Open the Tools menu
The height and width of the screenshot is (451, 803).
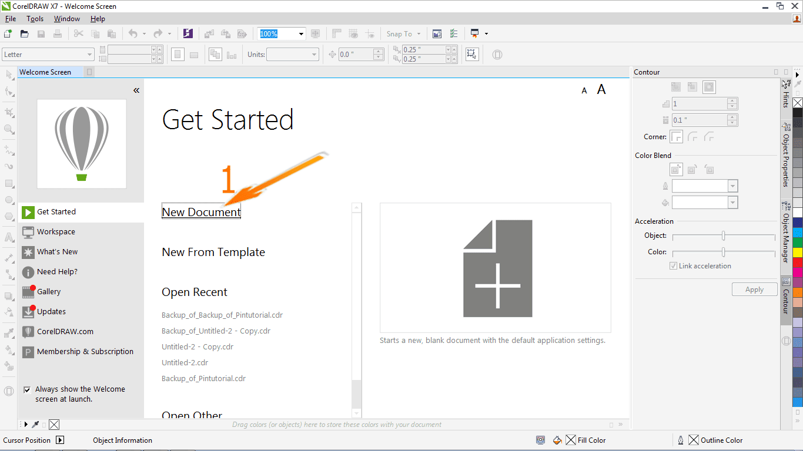(35, 18)
